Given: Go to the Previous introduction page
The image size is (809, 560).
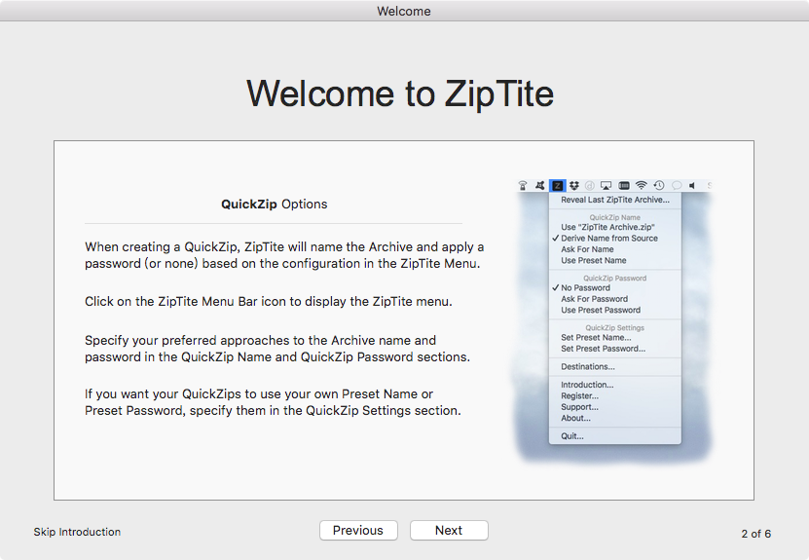Looking at the screenshot, I should (x=358, y=530).
